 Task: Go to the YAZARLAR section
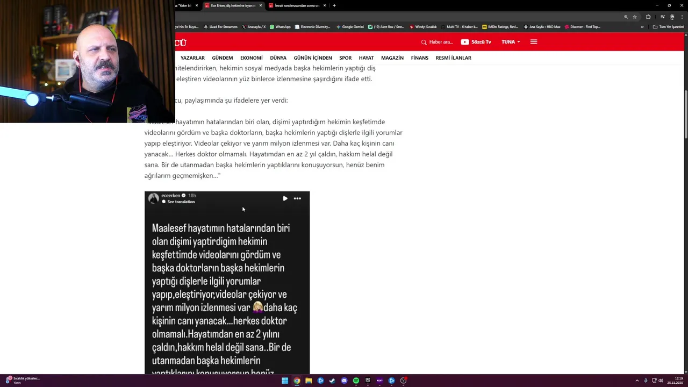[192, 58]
